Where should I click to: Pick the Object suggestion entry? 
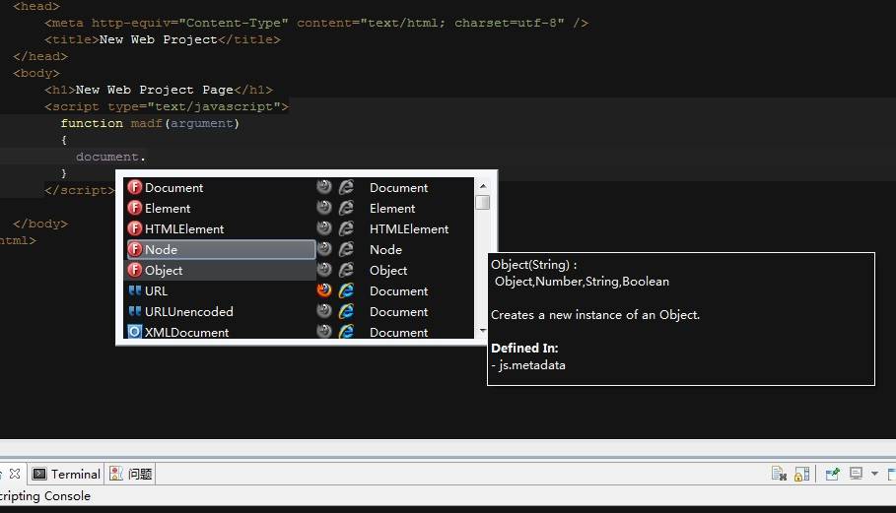click(x=221, y=270)
